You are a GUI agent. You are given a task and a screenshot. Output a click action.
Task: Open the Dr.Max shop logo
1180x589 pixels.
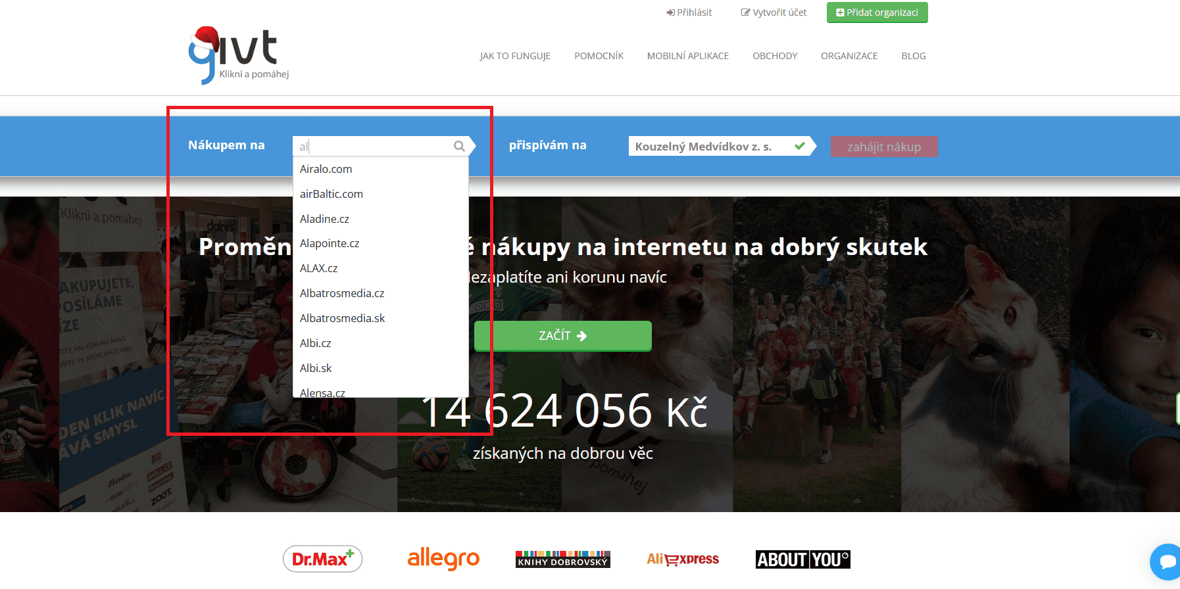coord(322,559)
